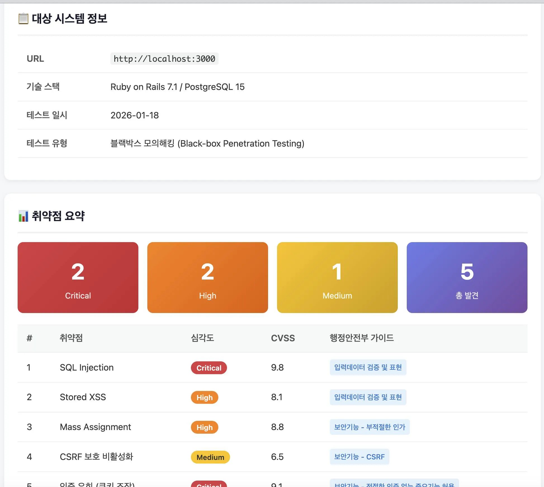544x487 pixels.
Task: Open 입력데이터 검증 및 표현 tag for Stored XSS
Action: [368, 397]
